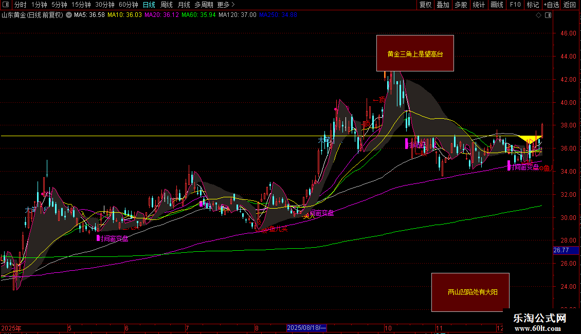Activate the 画线 drawing tool

[497, 5]
